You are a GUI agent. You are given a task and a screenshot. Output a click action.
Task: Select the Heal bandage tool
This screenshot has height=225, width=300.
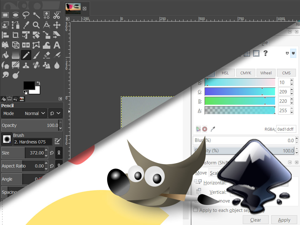pyautogui.click(x=36, y=65)
